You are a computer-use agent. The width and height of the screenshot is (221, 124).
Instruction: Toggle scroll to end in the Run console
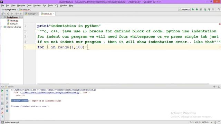(x=7, y=103)
